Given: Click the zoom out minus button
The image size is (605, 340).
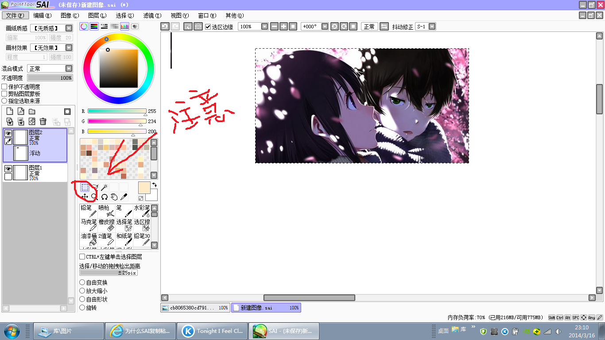Looking at the screenshot, I should pyautogui.click(x=275, y=27).
